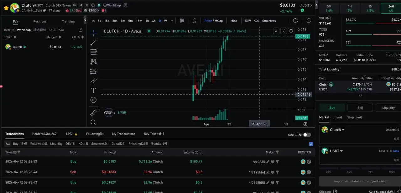Expand the 33/50 ranking chevron
The width and height of the screenshot is (401, 193).
pyautogui.click(x=98, y=10)
